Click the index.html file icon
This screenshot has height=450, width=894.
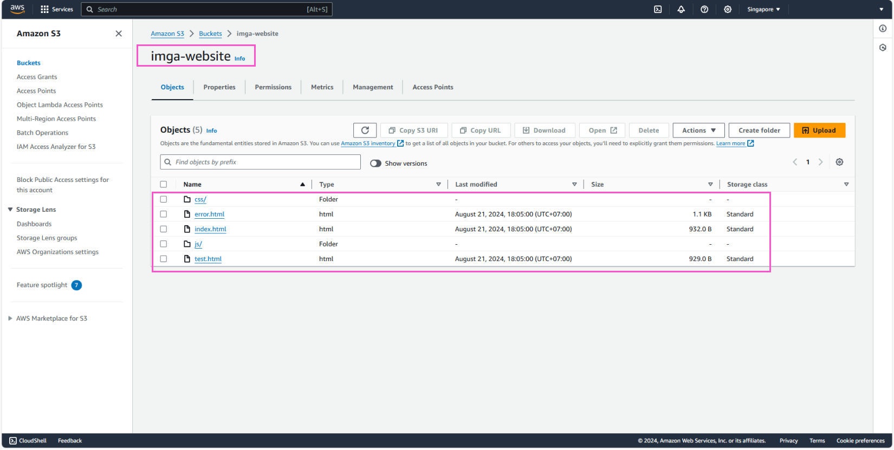[x=187, y=229]
